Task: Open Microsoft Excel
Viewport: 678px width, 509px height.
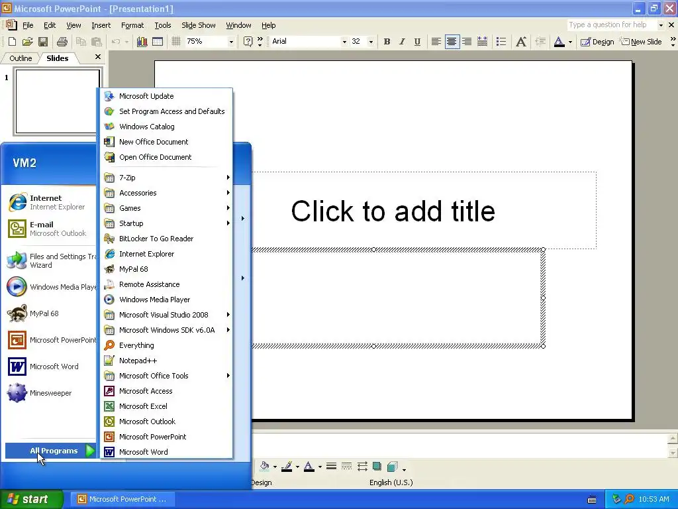Action: (166, 406)
